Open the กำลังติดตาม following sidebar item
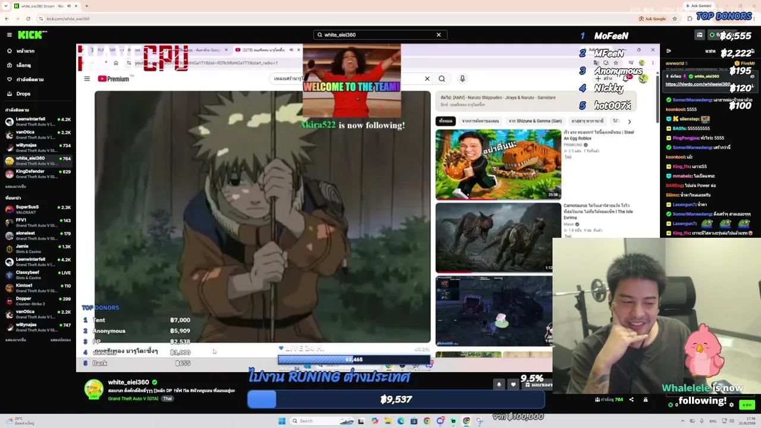Image resolution: width=761 pixels, height=428 pixels. [x=30, y=80]
